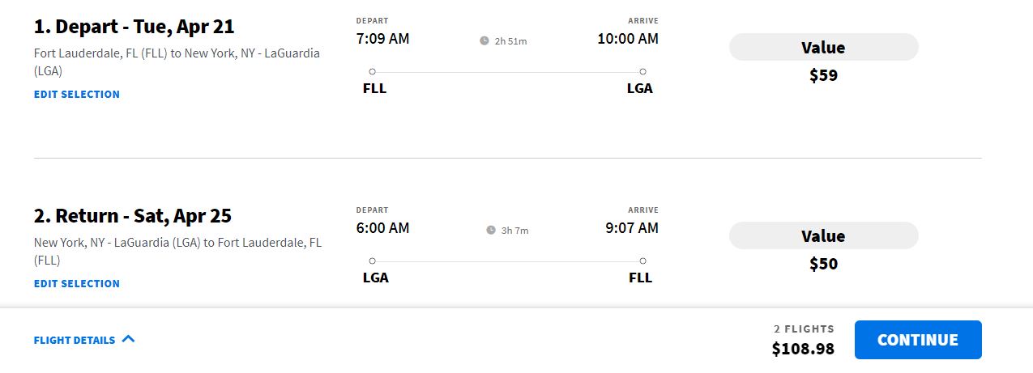
Task: Click the 9:07 AM return arrival time
Action: pyautogui.click(x=632, y=228)
